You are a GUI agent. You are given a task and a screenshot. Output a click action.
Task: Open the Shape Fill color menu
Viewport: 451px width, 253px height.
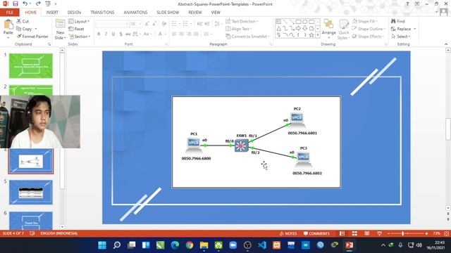365,21
